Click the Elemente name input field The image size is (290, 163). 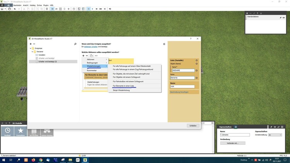point(183,78)
